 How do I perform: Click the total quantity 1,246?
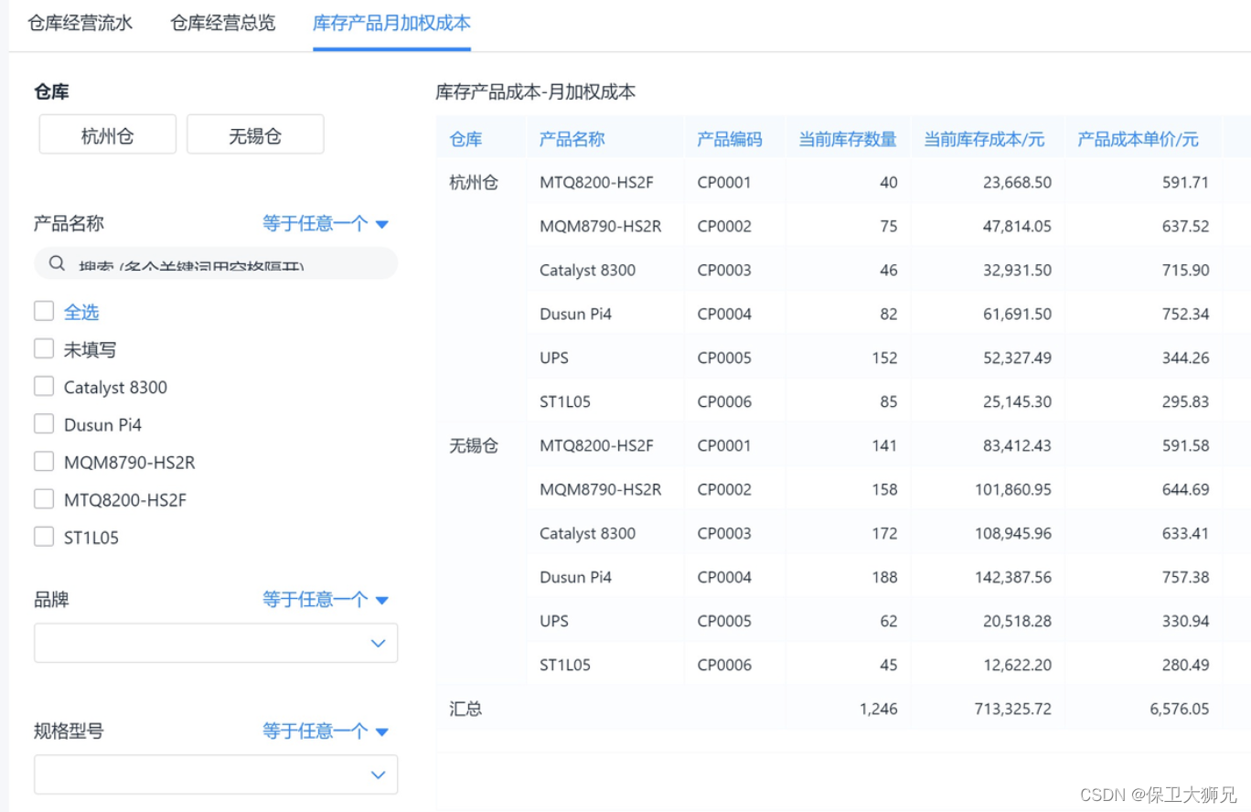(879, 709)
